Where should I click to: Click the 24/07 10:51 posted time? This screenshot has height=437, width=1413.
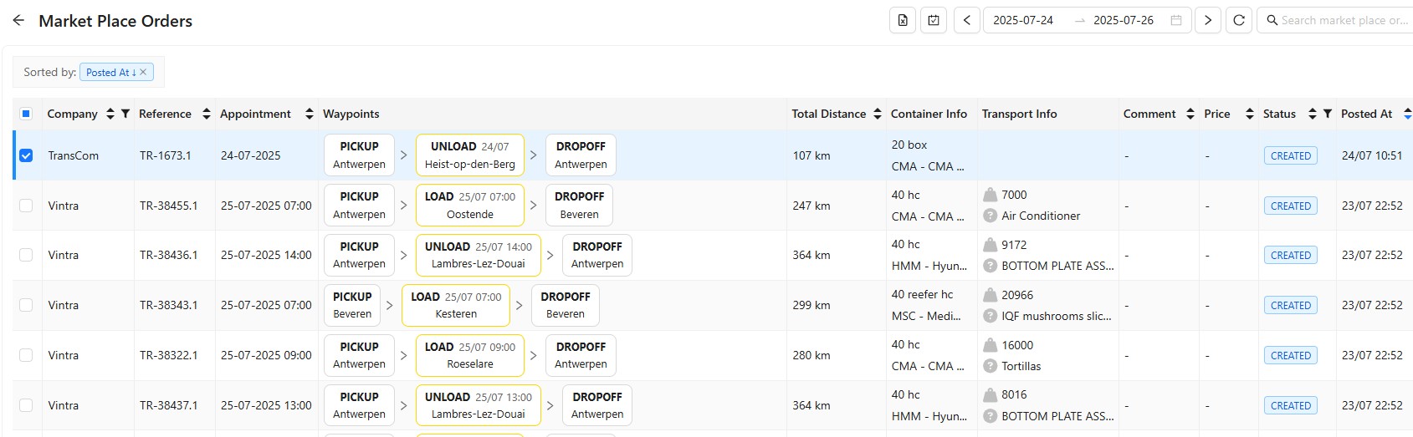coord(1372,155)
